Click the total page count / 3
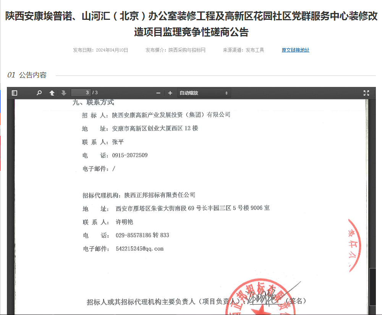Screen dimensions: 382x315 [x=95, y=93]
